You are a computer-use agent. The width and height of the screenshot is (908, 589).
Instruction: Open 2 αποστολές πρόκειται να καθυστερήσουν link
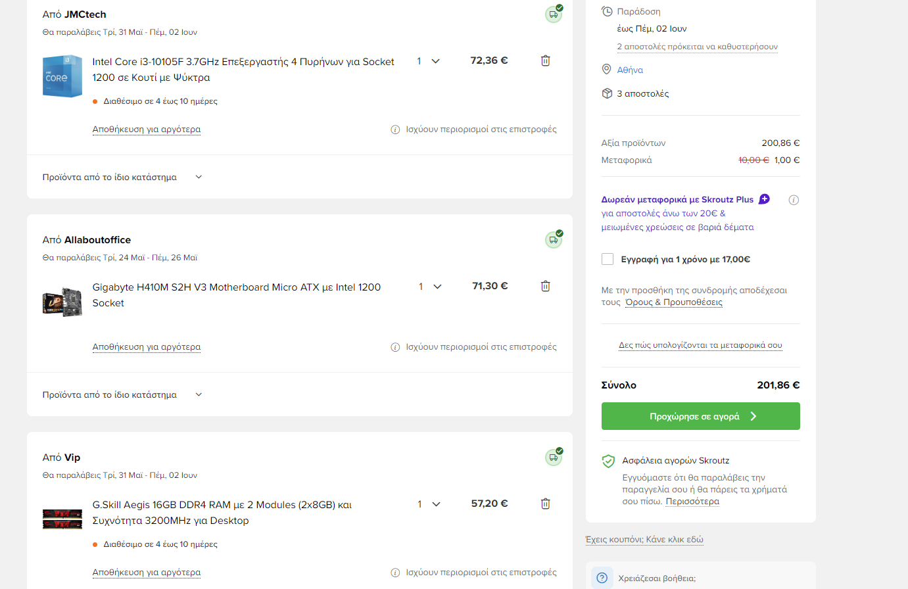(698, 47)
